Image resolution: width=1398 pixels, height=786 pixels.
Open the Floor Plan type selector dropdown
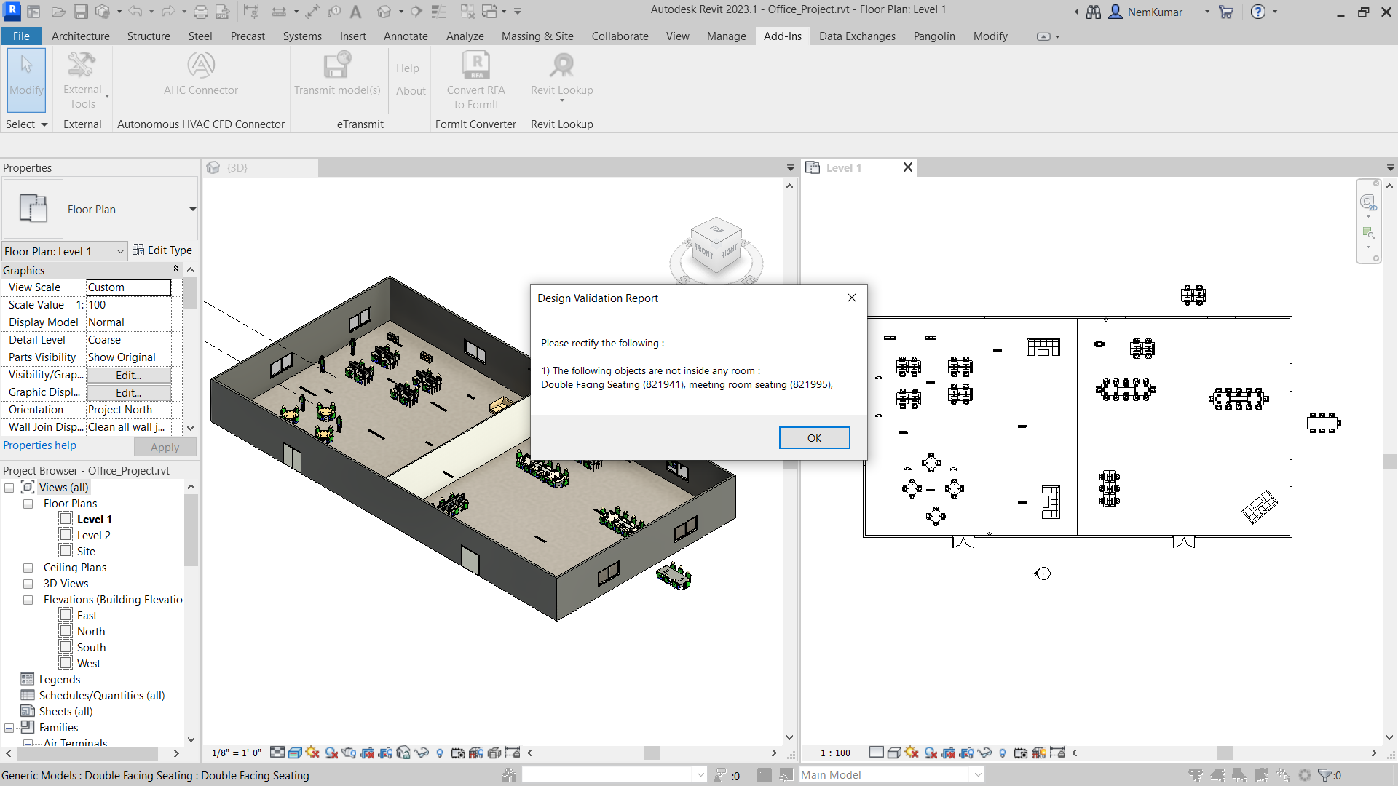click(192, 210)
